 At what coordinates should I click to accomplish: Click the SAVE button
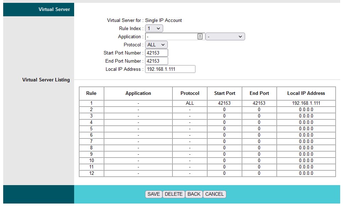[x=154, y=194]
